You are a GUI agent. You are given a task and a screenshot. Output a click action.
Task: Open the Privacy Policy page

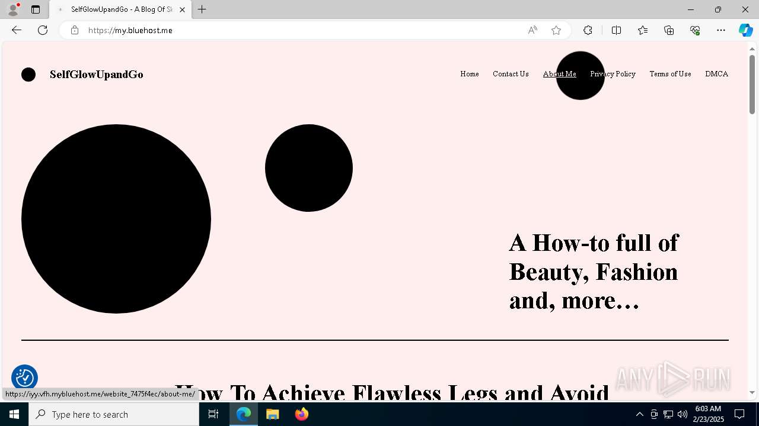pos(613,74)
